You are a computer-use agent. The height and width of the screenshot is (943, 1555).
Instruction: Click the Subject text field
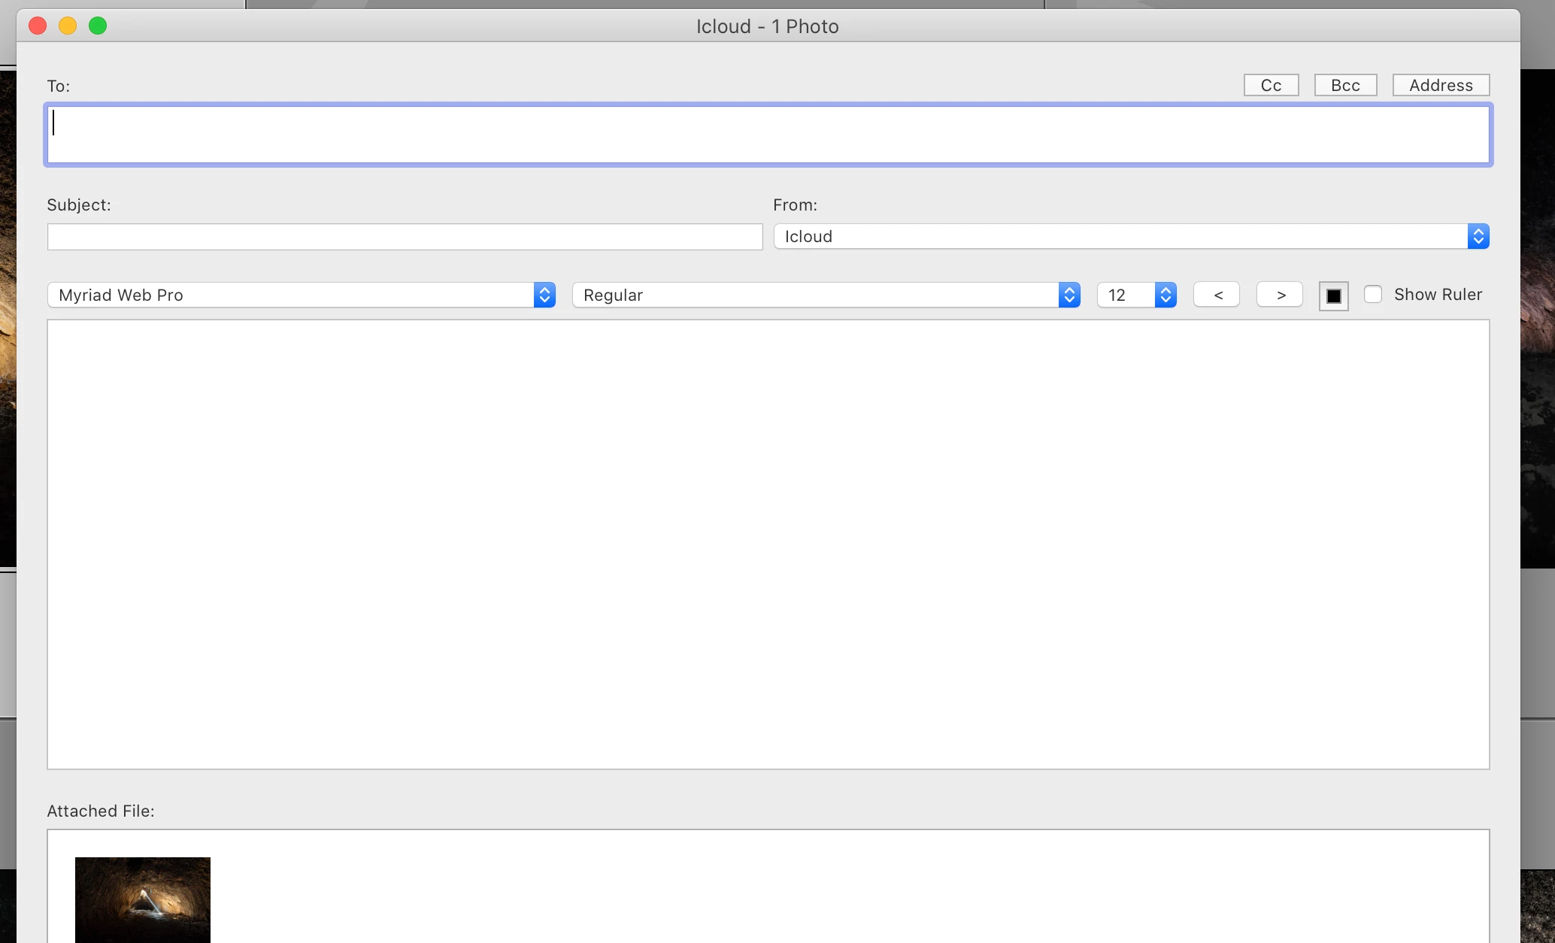[x=405, y=237]
